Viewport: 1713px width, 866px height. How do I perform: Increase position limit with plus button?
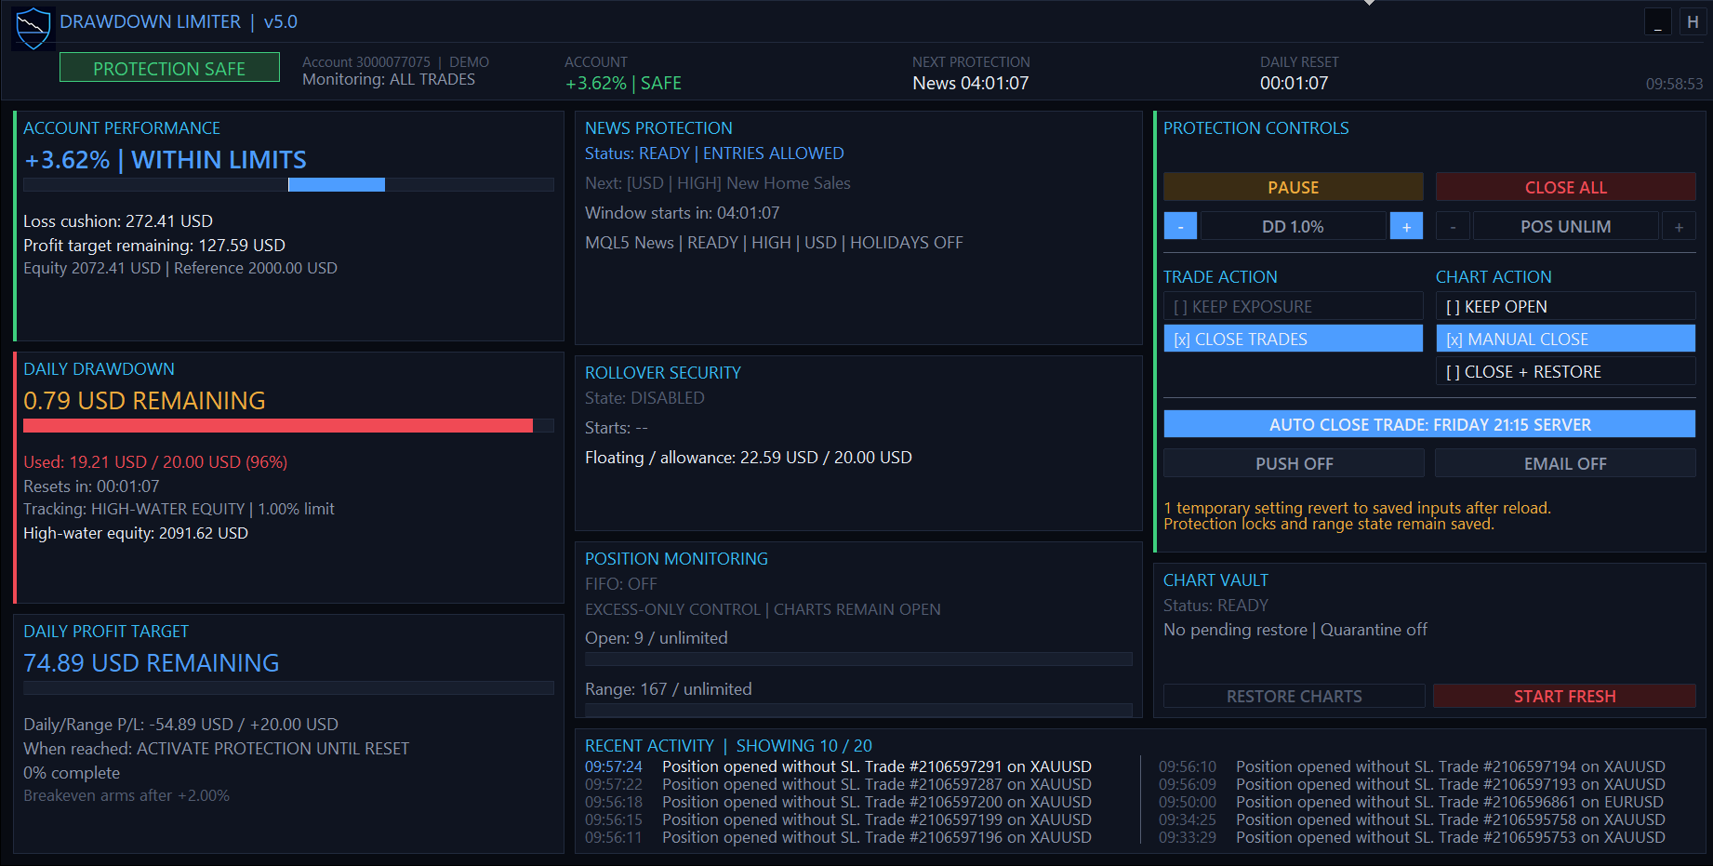1679,226
